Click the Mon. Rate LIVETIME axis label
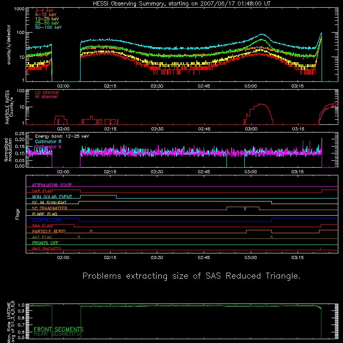The image size is (343, 343). (11, 322)
